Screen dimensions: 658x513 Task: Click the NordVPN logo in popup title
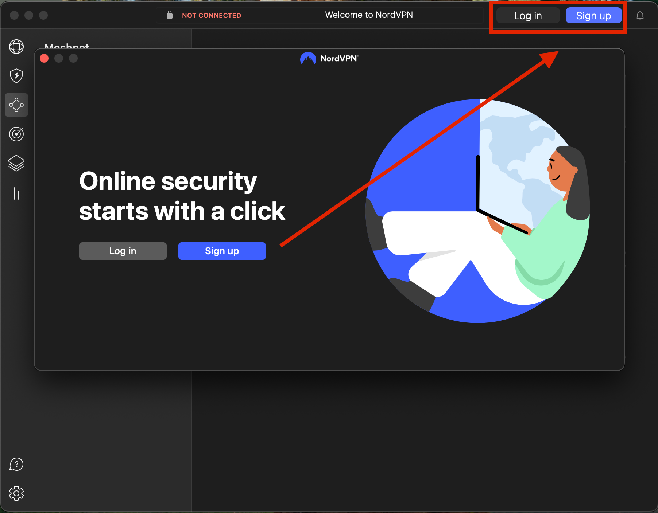click(x=329, y=58)
